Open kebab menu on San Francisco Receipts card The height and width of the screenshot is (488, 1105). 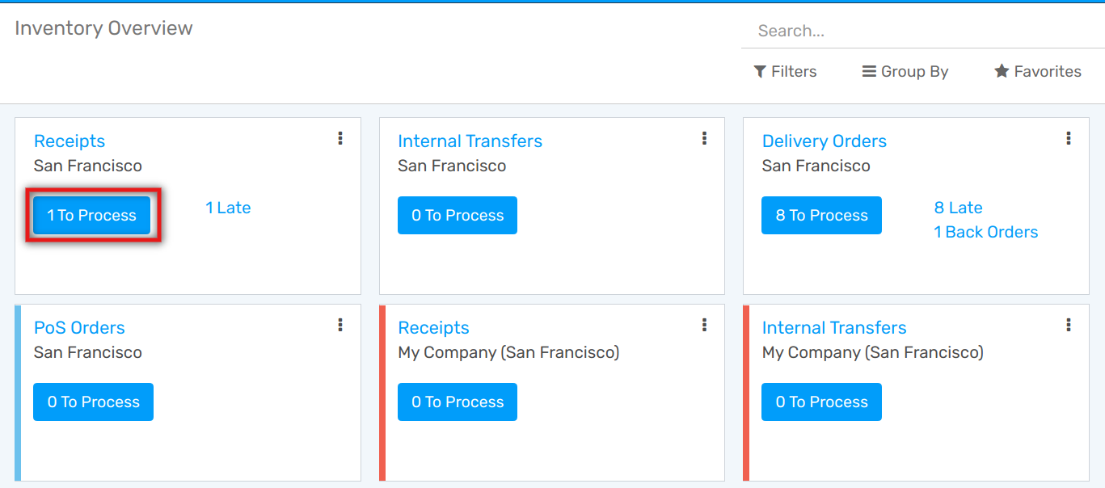340,139
